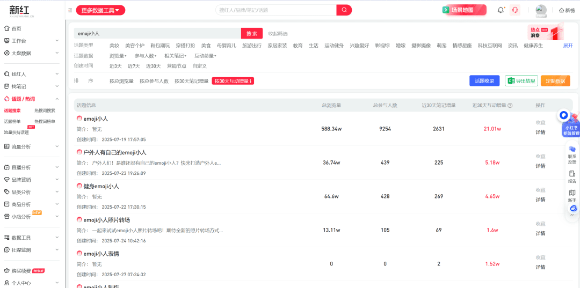Click the topic search field containing emoji小人
This screenshot has width=580, height=288.
tap(157, 33)
